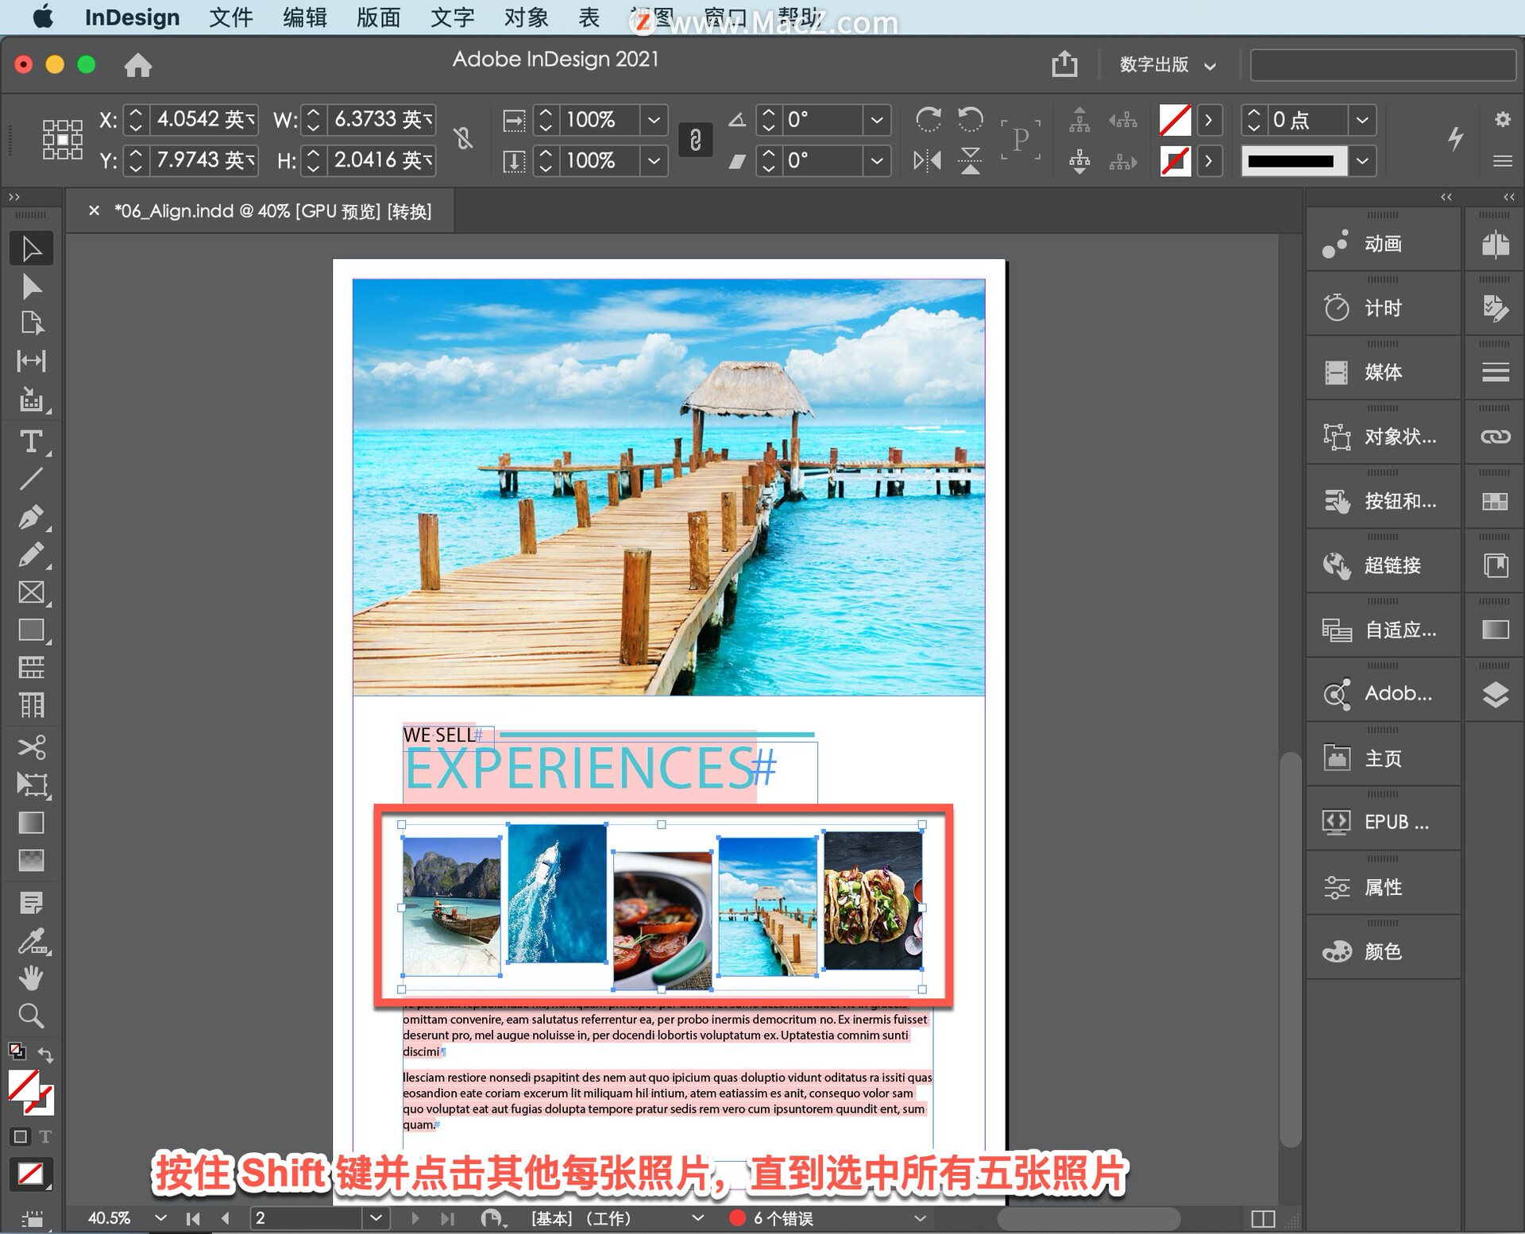
Task: Open the 主页 panel
Action: click(1383, 758)
